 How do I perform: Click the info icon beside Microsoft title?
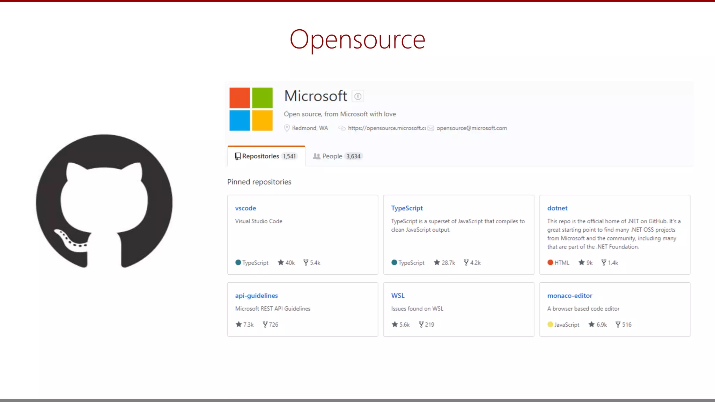click(x=358, y=96)
